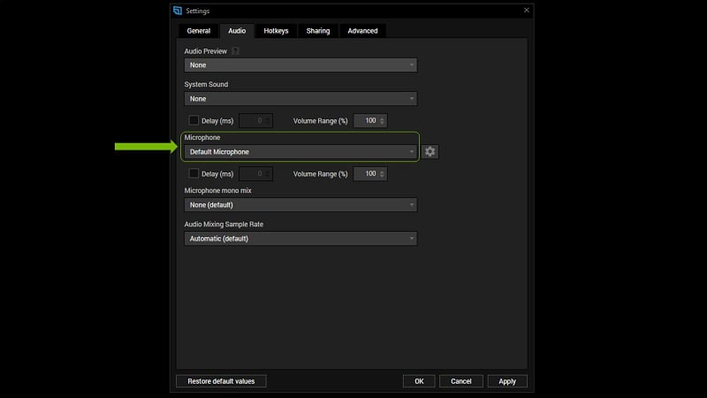Screen dimensions: 707x398
Task: Expand the Default Microphone dropdown
Action: pos(300,151)
